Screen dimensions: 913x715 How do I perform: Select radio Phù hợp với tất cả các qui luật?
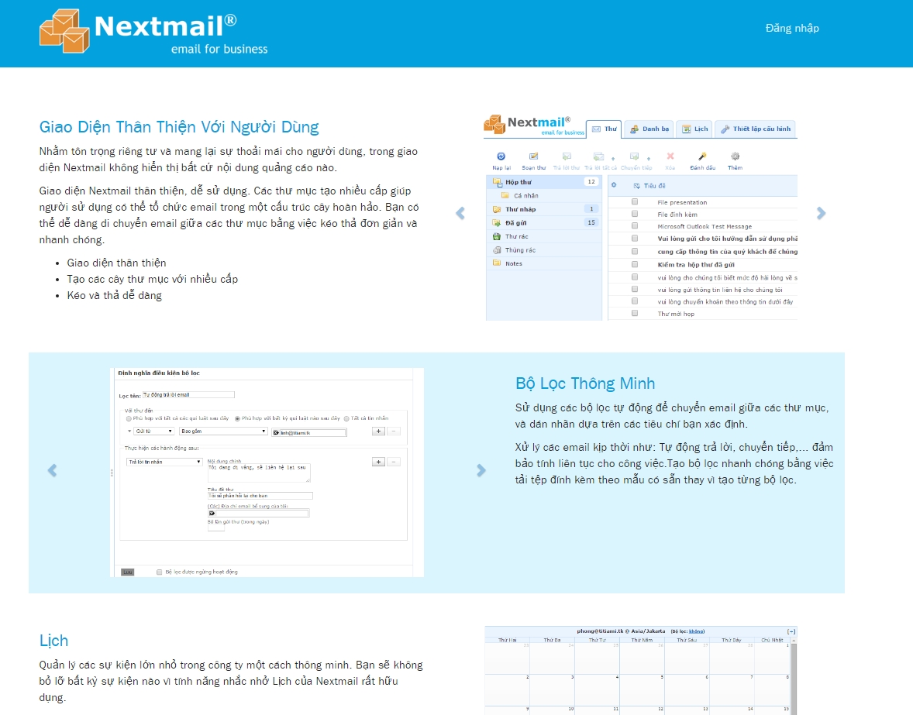click(129, 418)
